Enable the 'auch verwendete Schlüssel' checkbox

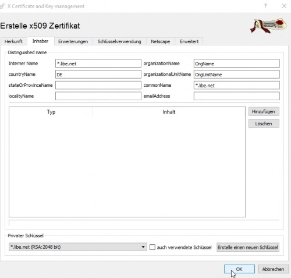152,247
